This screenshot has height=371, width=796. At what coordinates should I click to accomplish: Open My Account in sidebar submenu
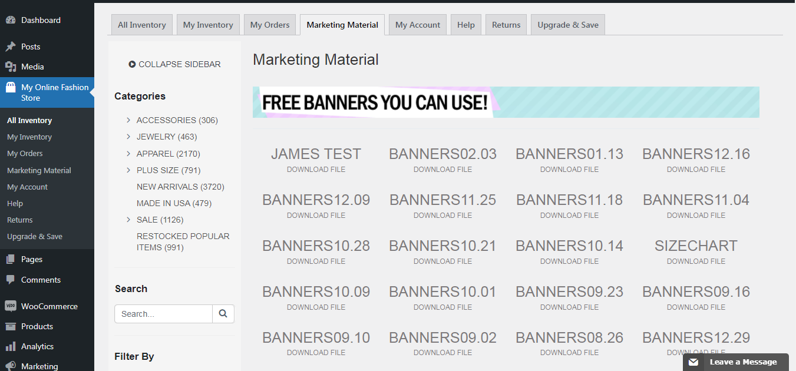(27, 187)
